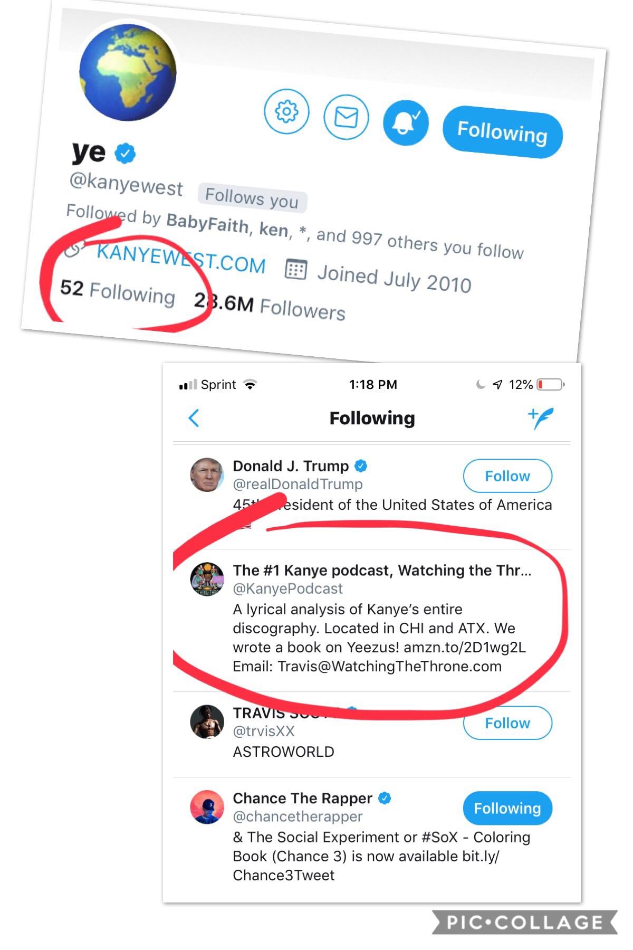The height and width of the screenshot is (950, 633).
Task: Compose a new tweet with feather icon
Action: [540, 417]
